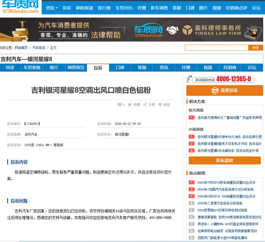Open 口碑 in top navigation bar
This screenshot has width=265, height=242.
click(190, 8)
